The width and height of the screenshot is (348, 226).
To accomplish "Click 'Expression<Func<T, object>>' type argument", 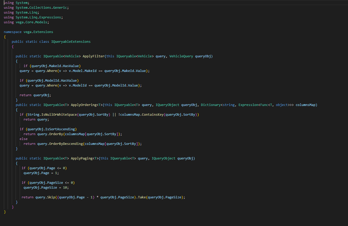I will tap(266, 105).
